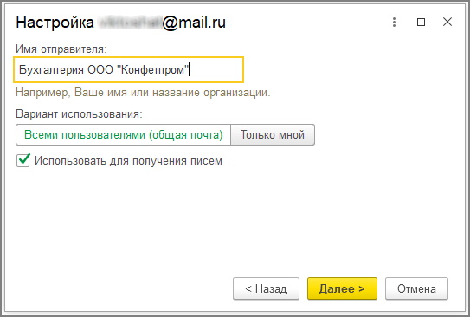This screenshot has width=470, height=317.
Task: Open the three-dot more options menu
Action: [x=394, y=22]
